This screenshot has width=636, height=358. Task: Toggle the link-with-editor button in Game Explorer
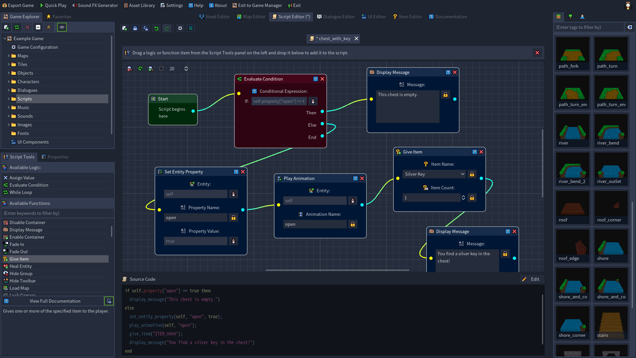point(62,27)
